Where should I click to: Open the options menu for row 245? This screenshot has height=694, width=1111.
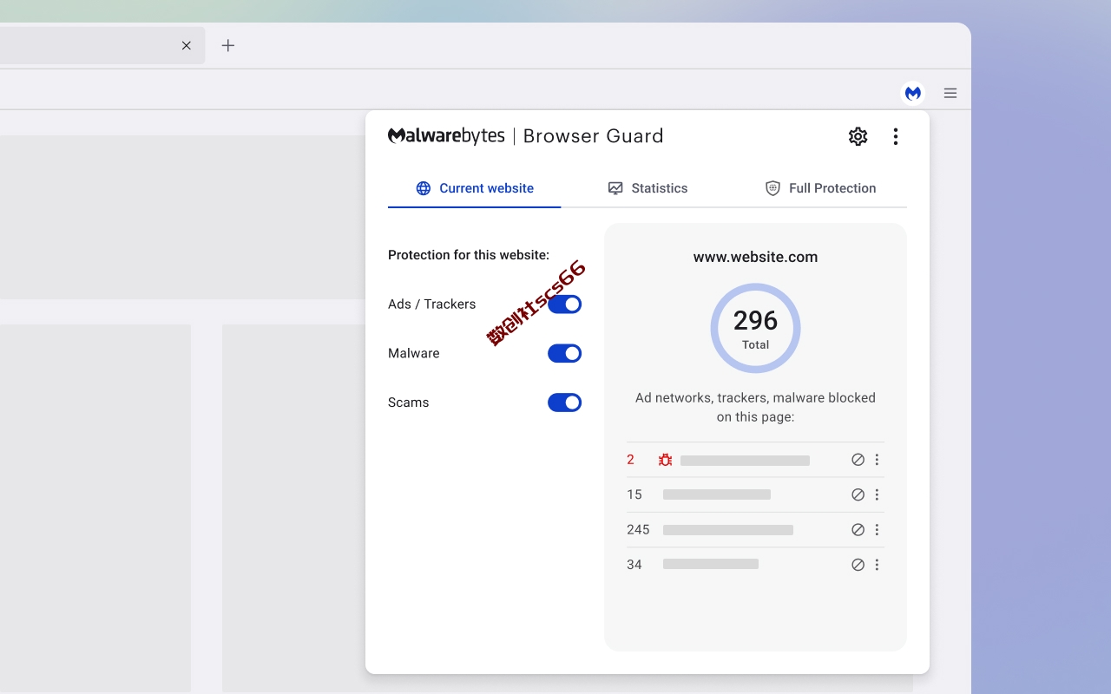(x=877, y=529)
